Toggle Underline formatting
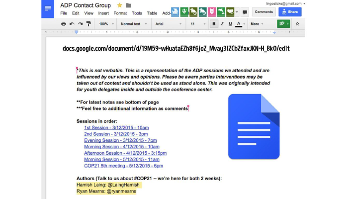348x199 pixels. point(230,24)
